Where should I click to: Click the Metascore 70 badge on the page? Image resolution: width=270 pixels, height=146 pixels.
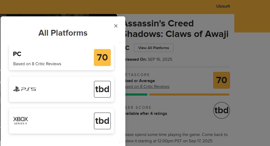coord(221,80)
